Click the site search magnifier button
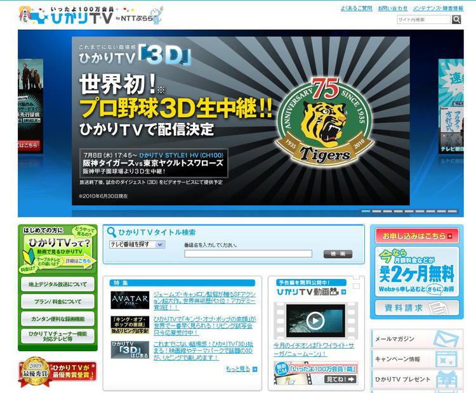This screenshot has width=476, height=393. point(456,20)
